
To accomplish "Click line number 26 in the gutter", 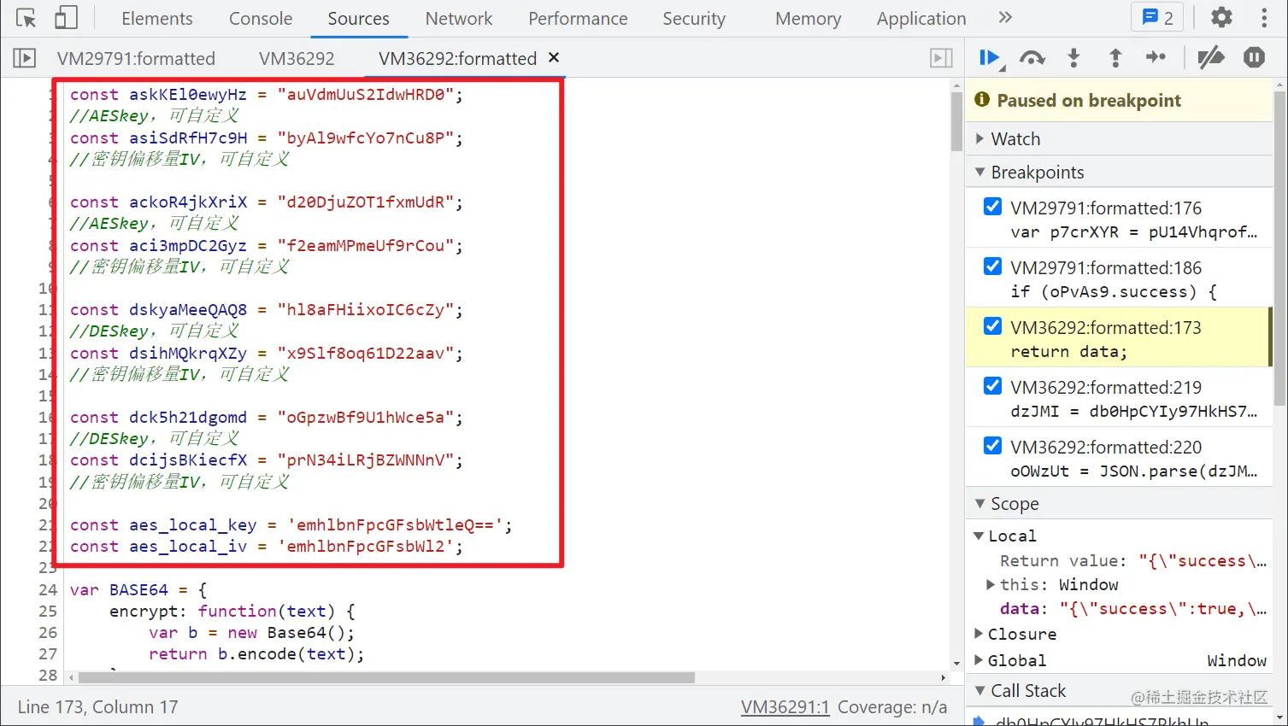I will (x=48, y=632).
